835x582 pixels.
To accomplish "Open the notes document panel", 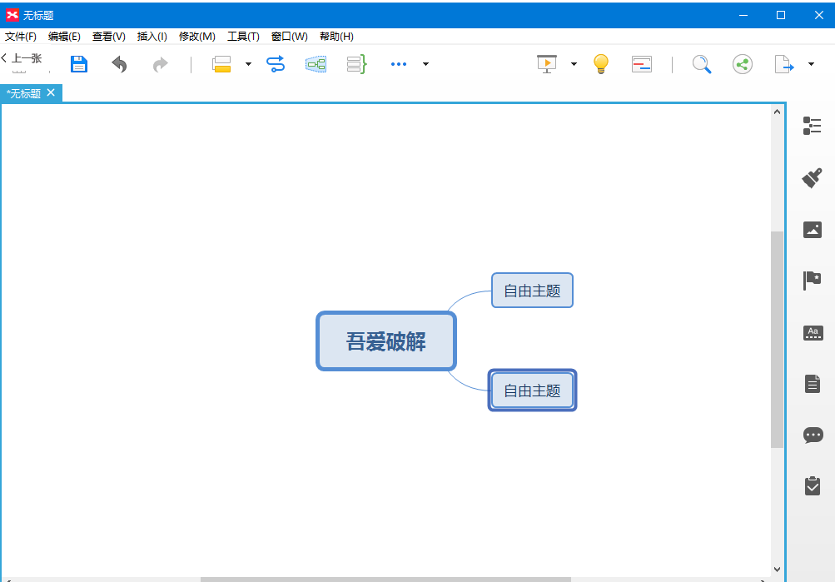I will point(812,383).
